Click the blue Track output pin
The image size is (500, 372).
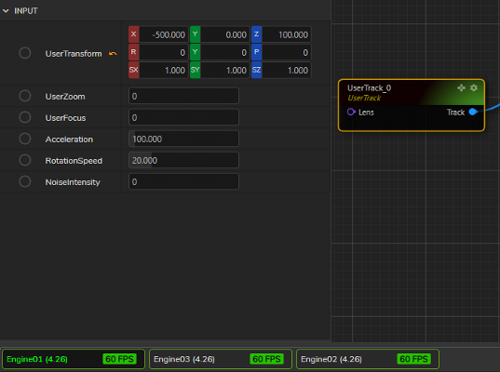coord(473,112)
